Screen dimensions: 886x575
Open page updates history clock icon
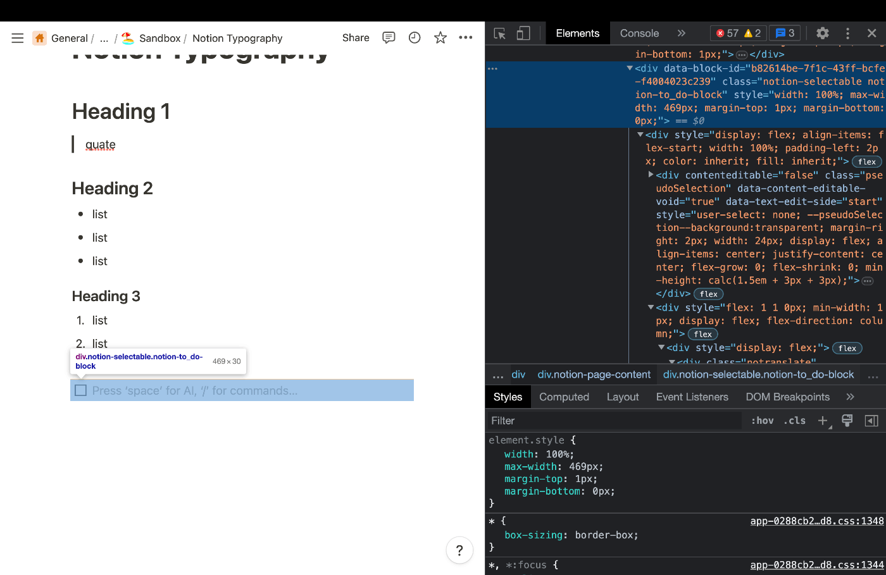click(415, 37)
